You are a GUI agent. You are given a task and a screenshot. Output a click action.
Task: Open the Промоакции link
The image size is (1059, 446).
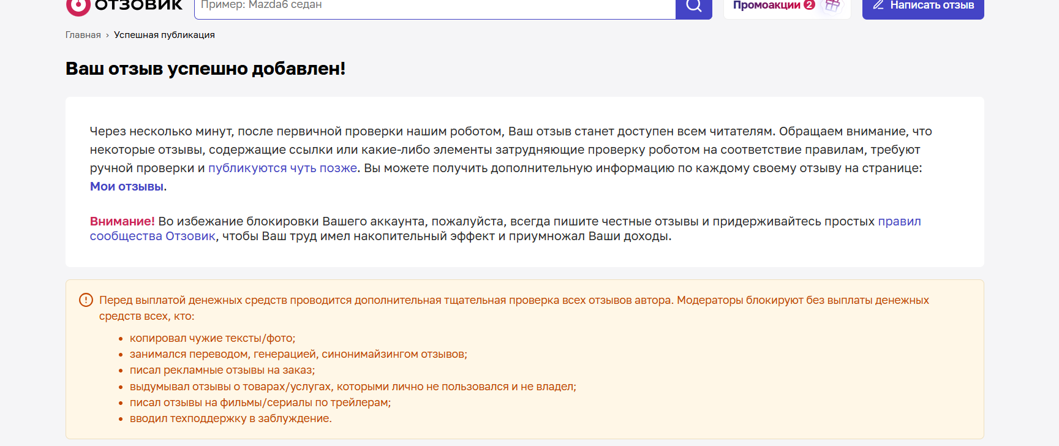pyautogui.click(x=766, y=6)
